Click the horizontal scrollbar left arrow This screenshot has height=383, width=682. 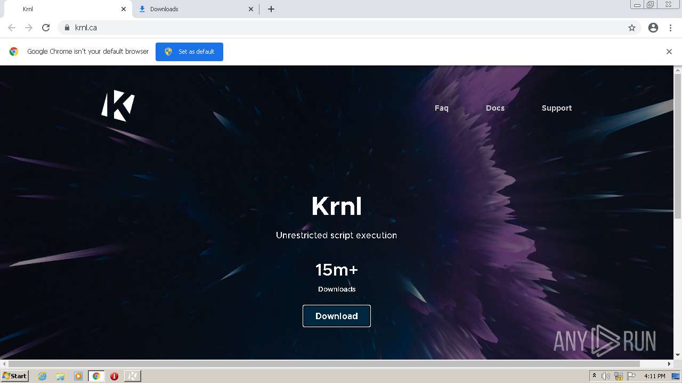(4, 364)
